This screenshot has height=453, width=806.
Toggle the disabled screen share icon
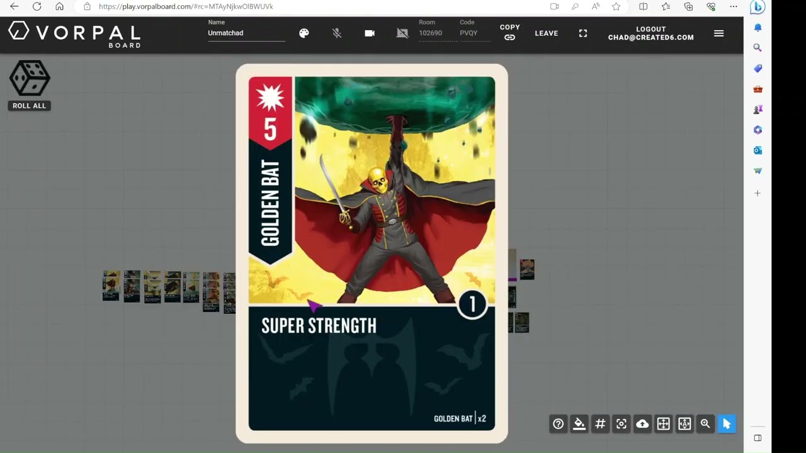pyautogui.click(x=402, y=33)
